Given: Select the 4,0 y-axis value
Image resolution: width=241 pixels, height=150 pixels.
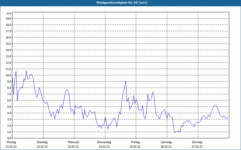Looking at the screenshot, I should pos(9,113).
